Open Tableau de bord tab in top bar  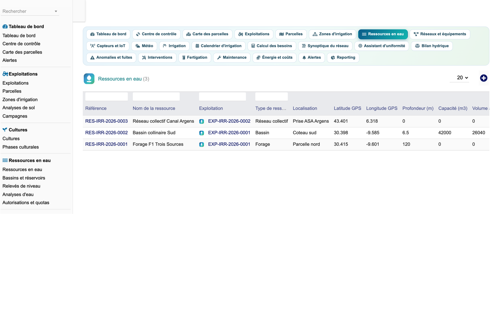(x=108, y=34)
